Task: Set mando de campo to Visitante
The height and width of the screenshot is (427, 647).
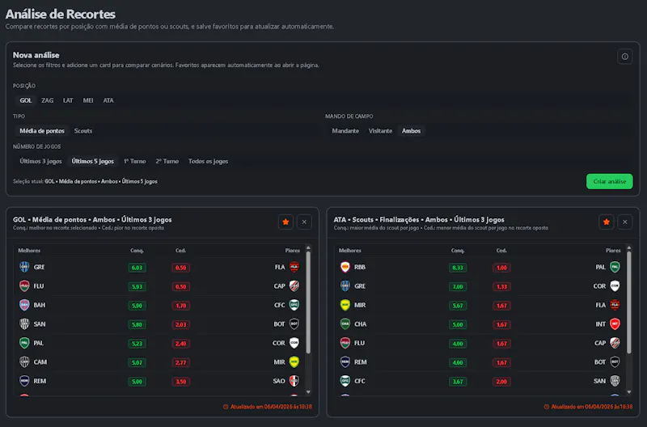Action: (x=380, y=131)
